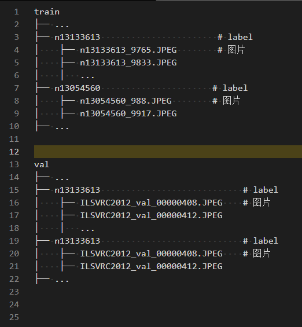The width and height of the screenshot is (302, 327).
Task: Select the n13054560 folder entry
Action: (x=78, y=88)
